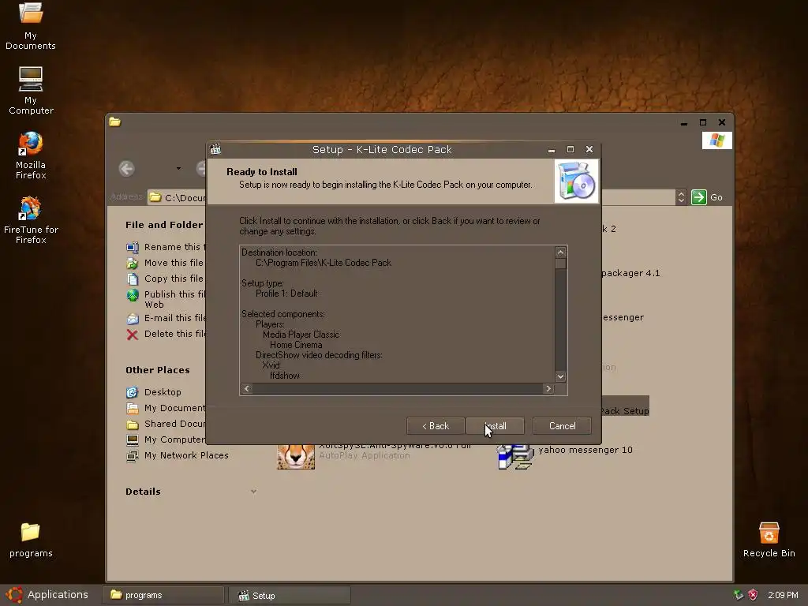This screenshot has width=808, height=606.
Task: Collapse the Other Places header
Action: [x=157, y=370]
